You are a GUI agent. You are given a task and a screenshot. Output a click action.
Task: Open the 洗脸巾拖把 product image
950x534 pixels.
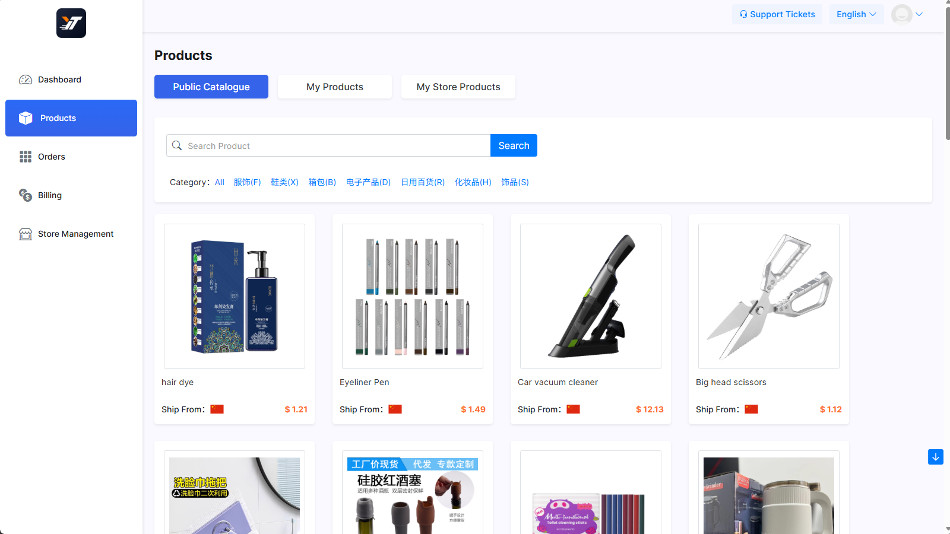[235, 492]
